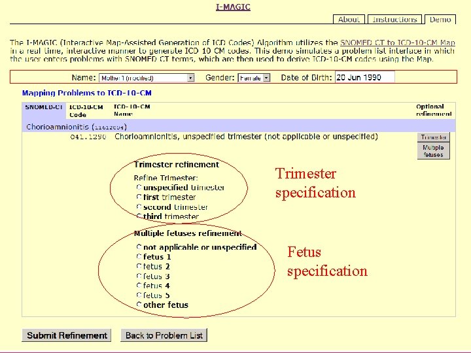The image size is (471, 353).
Task: Click the Chorioamnionitis SNOMED-CT row
Action: pyautogui.click(x=239, y=127)
